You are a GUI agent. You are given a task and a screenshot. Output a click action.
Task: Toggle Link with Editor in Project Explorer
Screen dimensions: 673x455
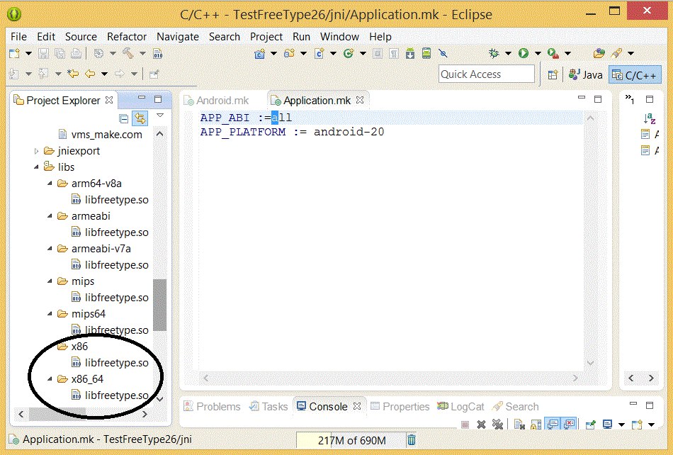140,118
